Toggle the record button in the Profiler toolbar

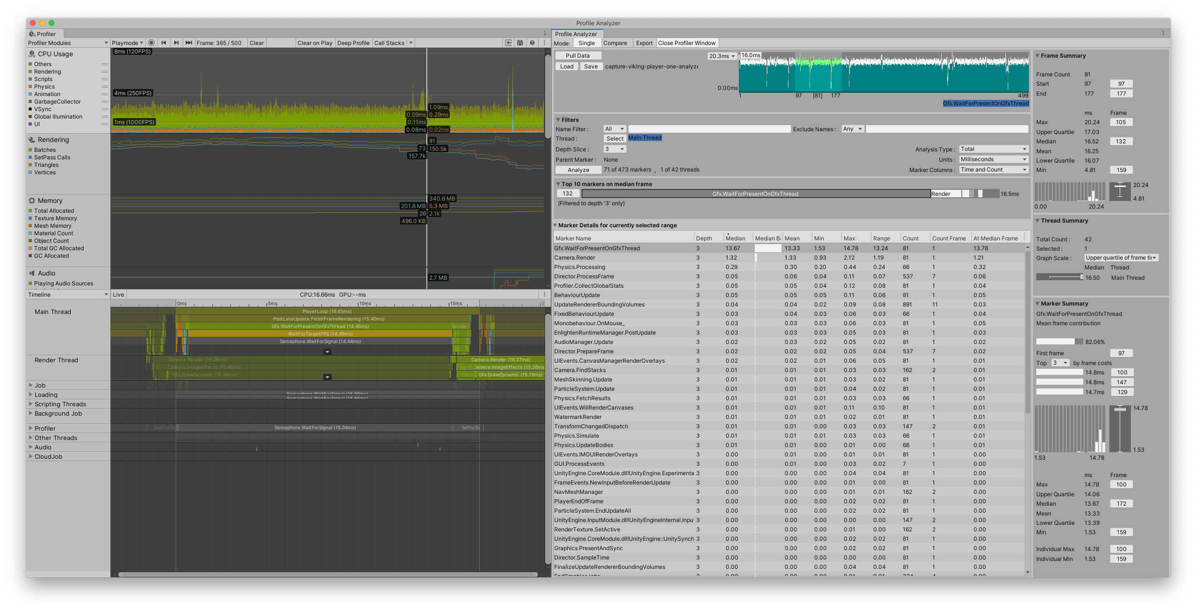tap(151, 43)
